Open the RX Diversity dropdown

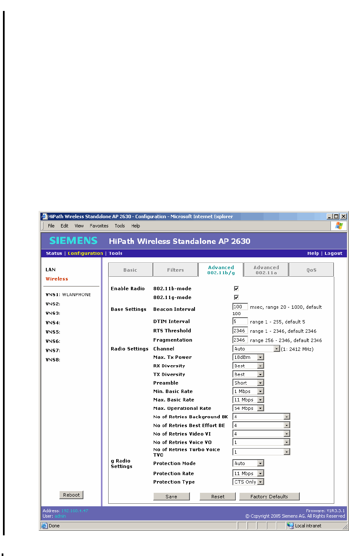coord(248,366)
